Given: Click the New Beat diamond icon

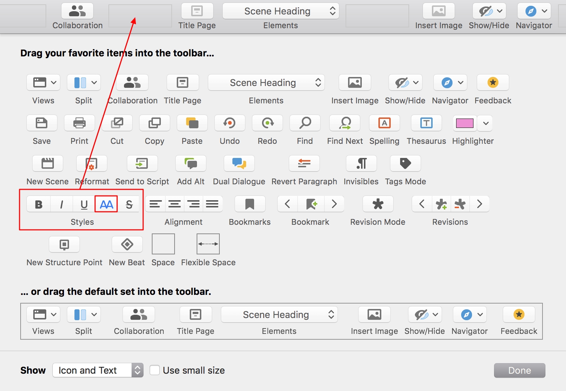Looking at the screenshot, I should 127,245.
